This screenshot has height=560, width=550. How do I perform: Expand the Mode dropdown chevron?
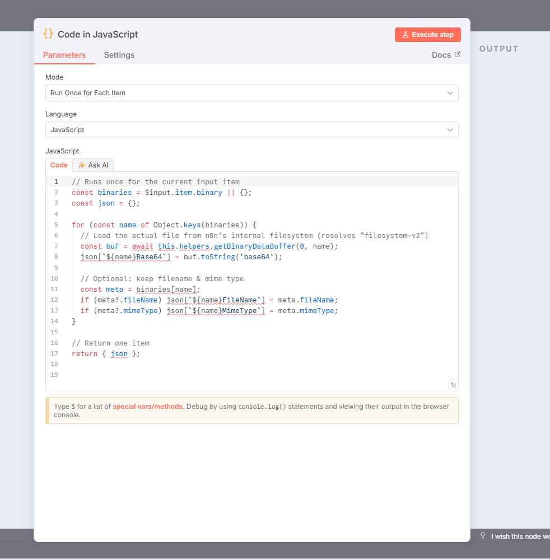(x=450, y=93)
